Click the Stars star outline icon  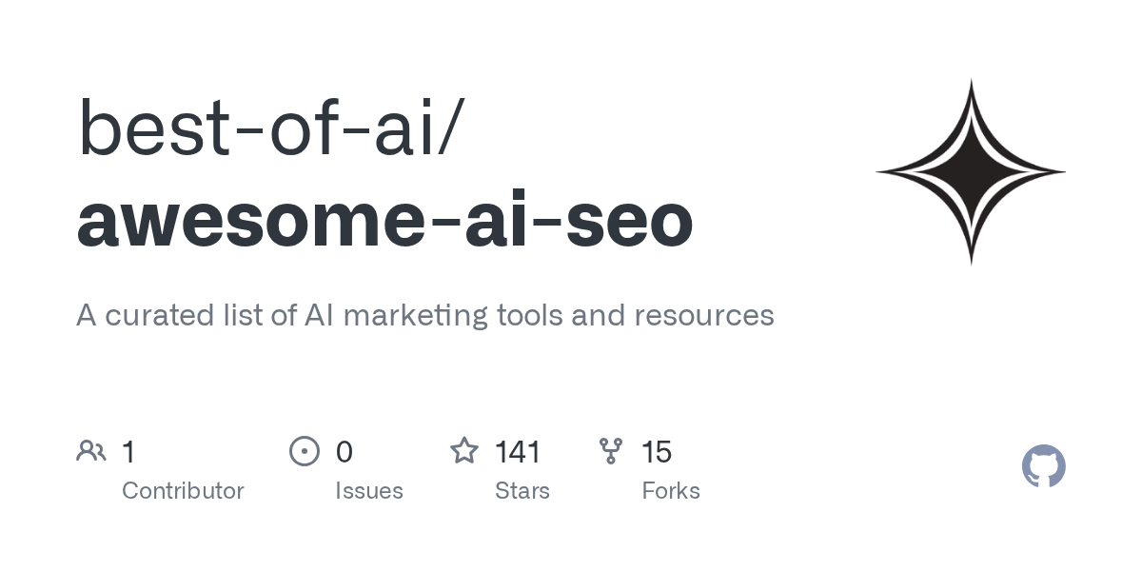pos(464,451)
